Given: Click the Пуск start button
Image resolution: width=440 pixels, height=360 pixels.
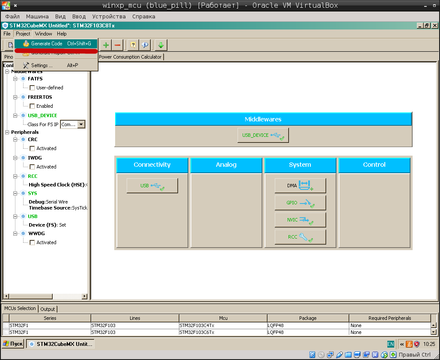Looking at the screenshot, I should coord(13,344).
